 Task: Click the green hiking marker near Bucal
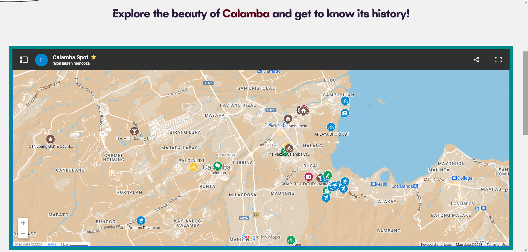(327, 175)
